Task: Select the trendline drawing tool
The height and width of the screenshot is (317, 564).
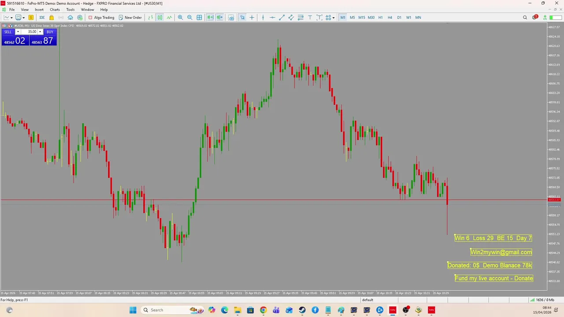Action: [282, 18]
